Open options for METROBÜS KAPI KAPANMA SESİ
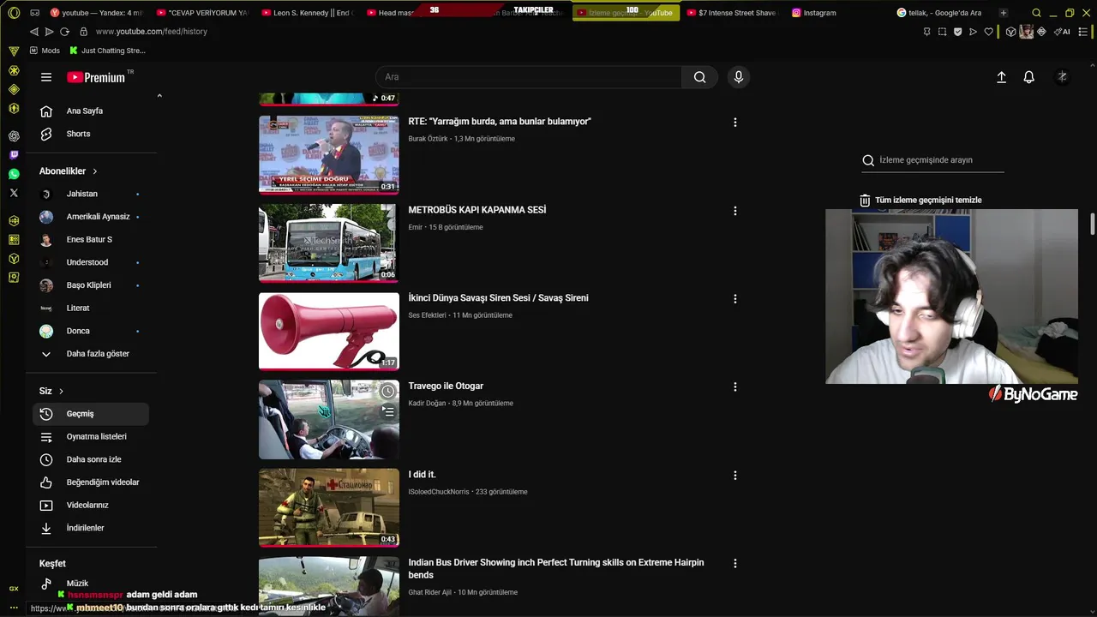 pyautogui.click(x=734, y=211)
